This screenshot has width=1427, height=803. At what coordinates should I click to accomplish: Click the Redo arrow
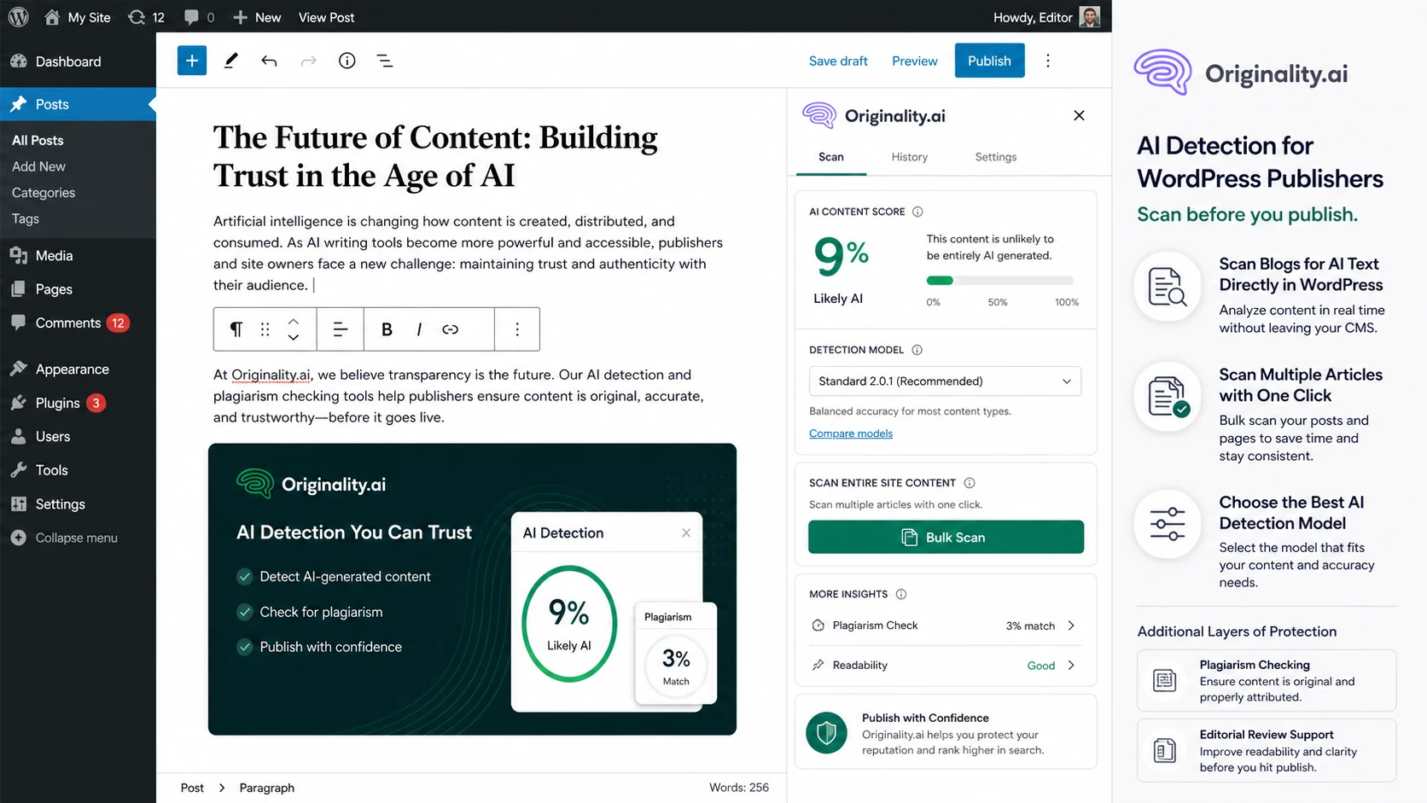(308, 61)
